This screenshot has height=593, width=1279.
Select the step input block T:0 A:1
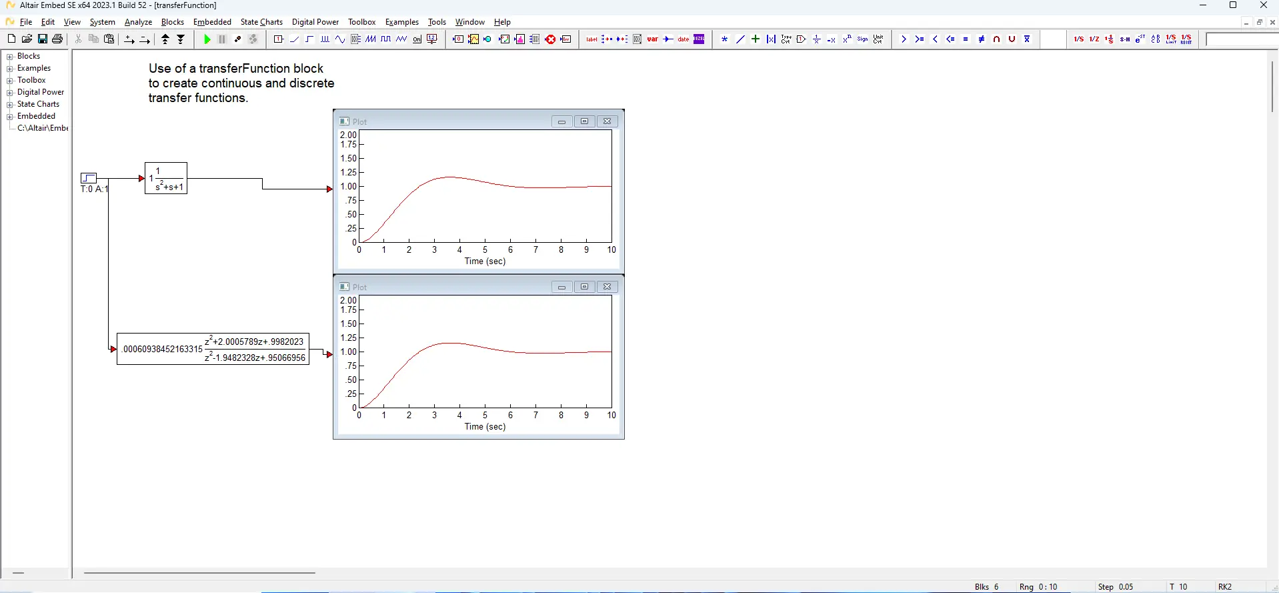(x=89, y=178)
